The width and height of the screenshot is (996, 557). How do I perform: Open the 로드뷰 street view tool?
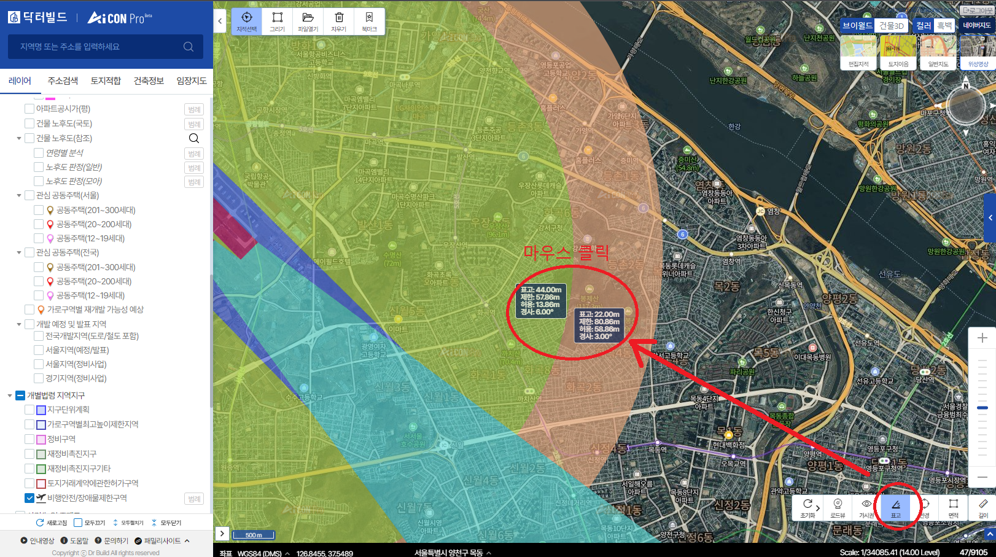point(838,508)
